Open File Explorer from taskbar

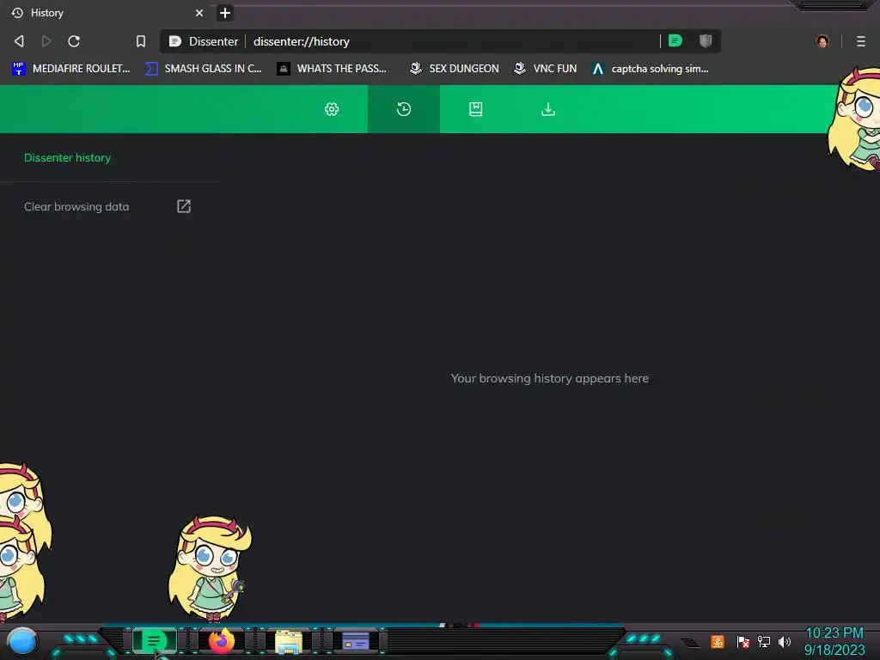[x=289, y=641]
